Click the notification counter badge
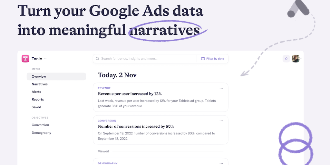330x165 pixels. [x=286, y=59]
